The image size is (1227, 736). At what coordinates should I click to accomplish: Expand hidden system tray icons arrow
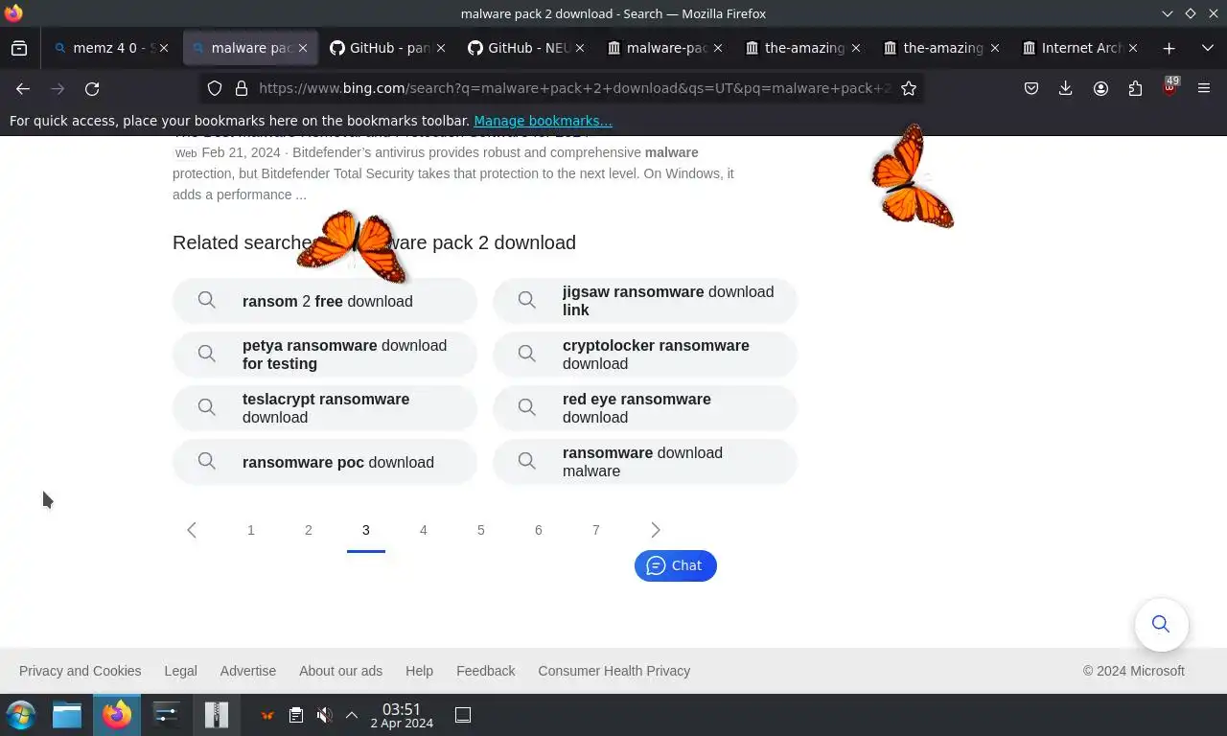(352, 715)
